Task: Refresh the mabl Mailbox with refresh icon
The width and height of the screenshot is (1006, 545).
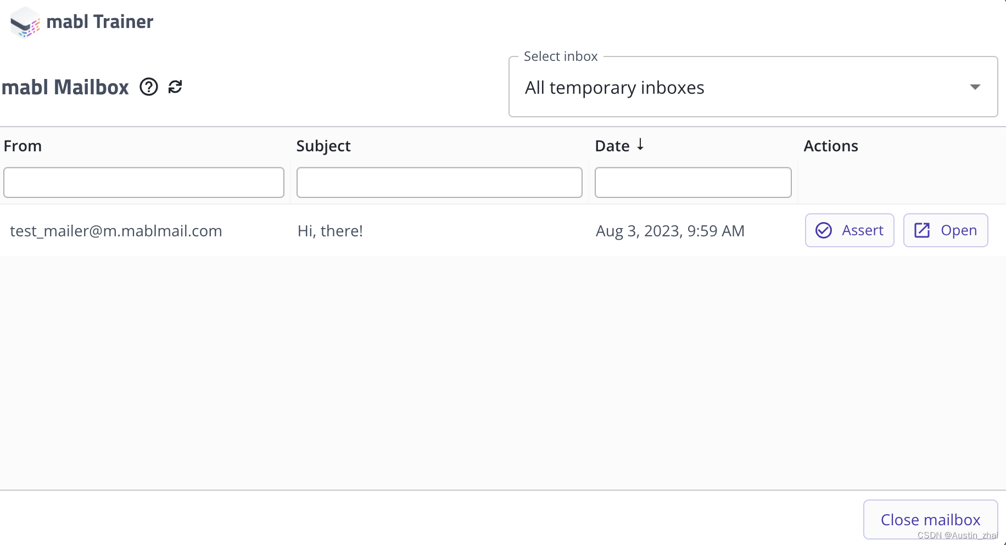Action: [x=175, y=87]
